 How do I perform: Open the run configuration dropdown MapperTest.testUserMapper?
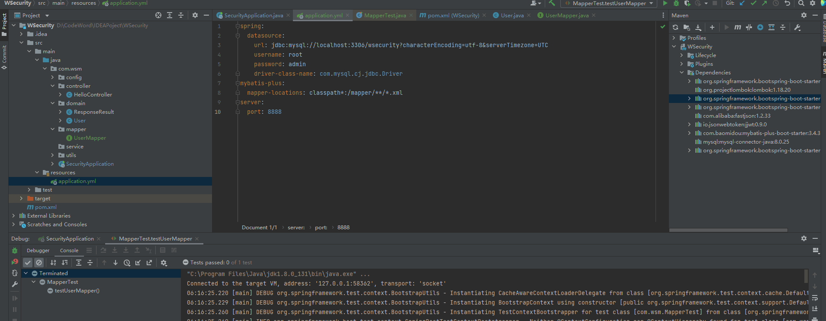(609, 3)
